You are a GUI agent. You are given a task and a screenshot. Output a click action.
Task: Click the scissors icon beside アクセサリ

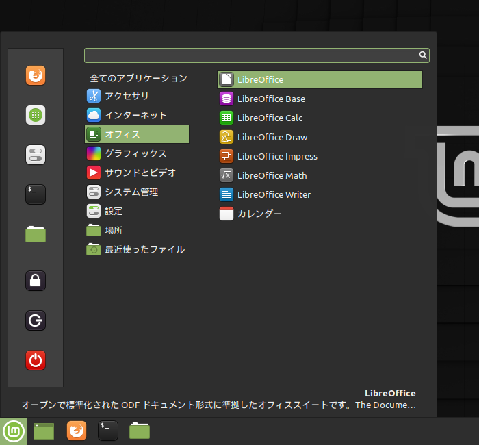click(x=94, y=96)
